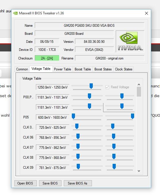
Task: Click the P05 600.0mV - 1600.0mV field
Action: (53, 117)
